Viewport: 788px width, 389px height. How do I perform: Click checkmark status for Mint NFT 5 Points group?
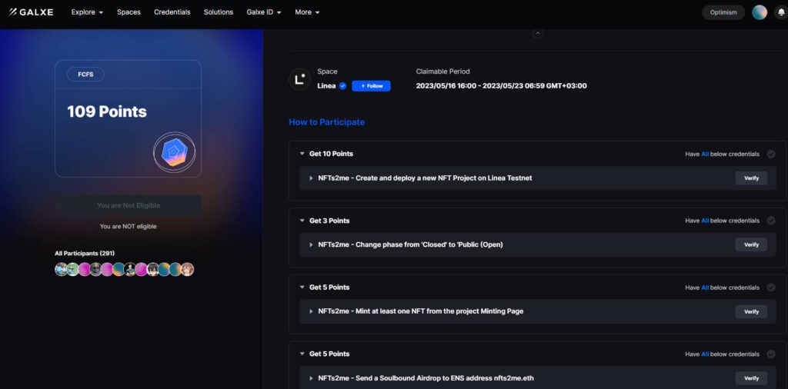(x=770, y=288)
